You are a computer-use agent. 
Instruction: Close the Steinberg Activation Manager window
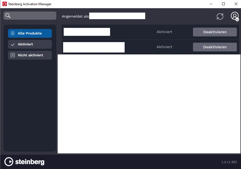(x=236, y=4)
